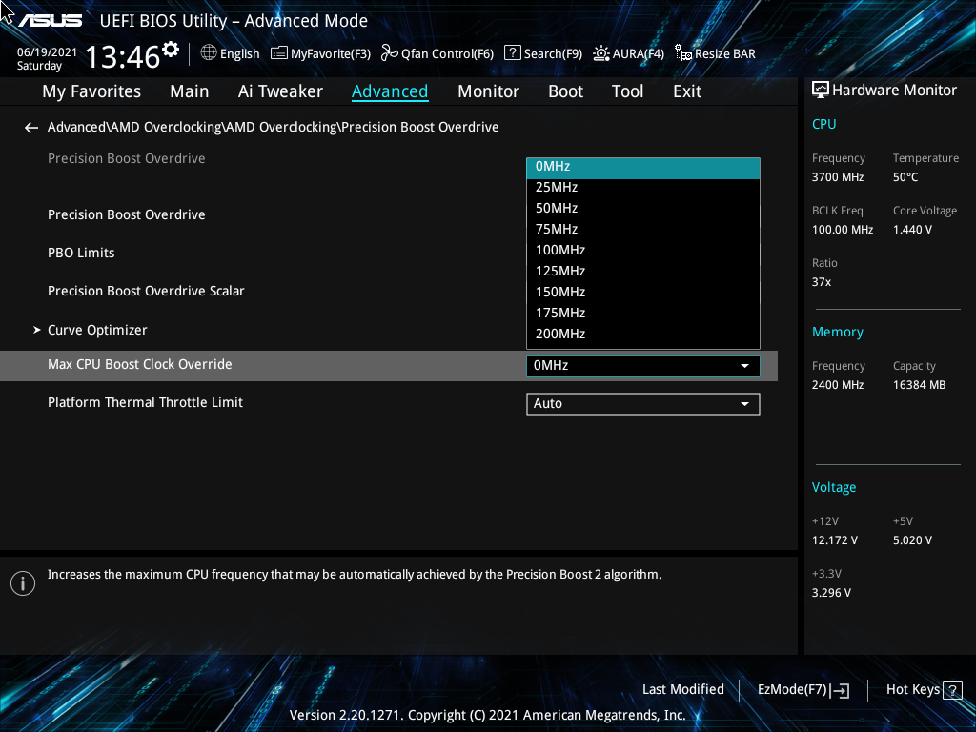This screenshot has height=732, width=976.
Task: Click the Memory section heading
Action: click(837, 333)
